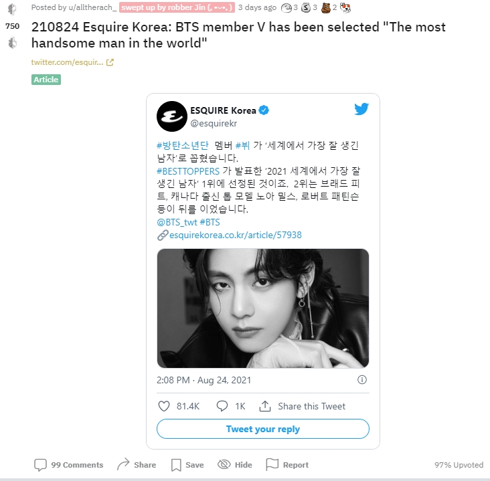This screenshot has height=481, width=490.
Task: Hide this post
Action: pos(235,465)
